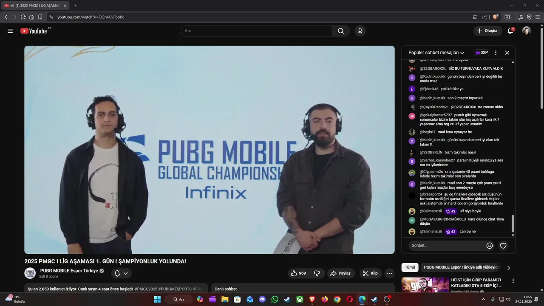This screenshot has height=306, width=544.
Task: Expand Popüler sohbet mesajları chat dropdown
Action: tap(436, 53)
